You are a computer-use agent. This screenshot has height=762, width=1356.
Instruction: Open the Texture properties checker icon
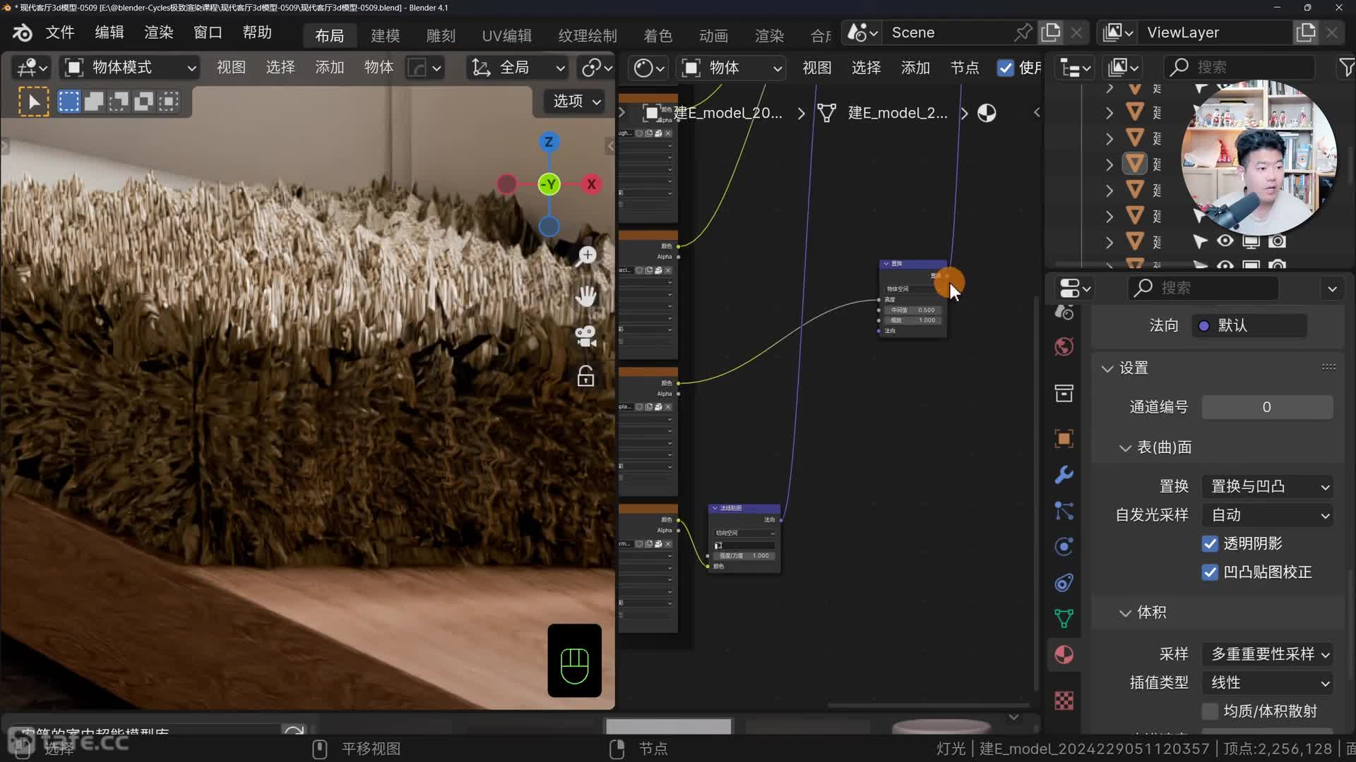pos(1064,701)
